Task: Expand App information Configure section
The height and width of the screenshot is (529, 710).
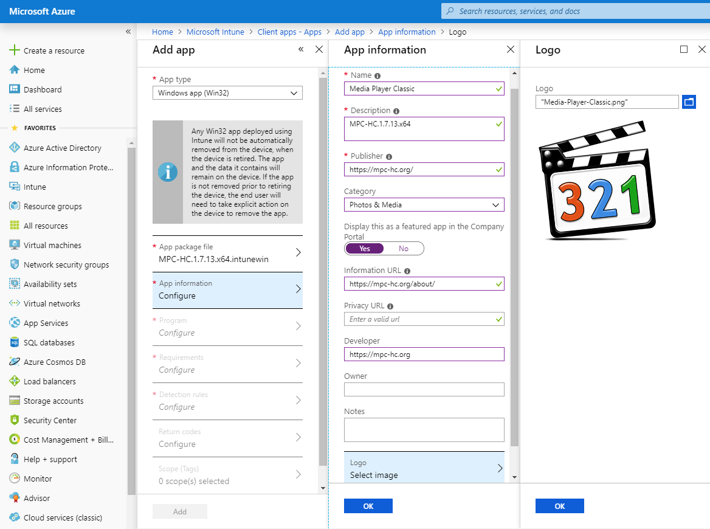Action: [227, 290]
